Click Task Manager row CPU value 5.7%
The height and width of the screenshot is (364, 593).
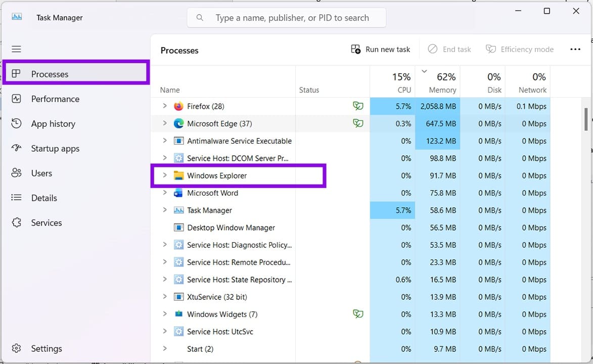click(x=403, y=210)
